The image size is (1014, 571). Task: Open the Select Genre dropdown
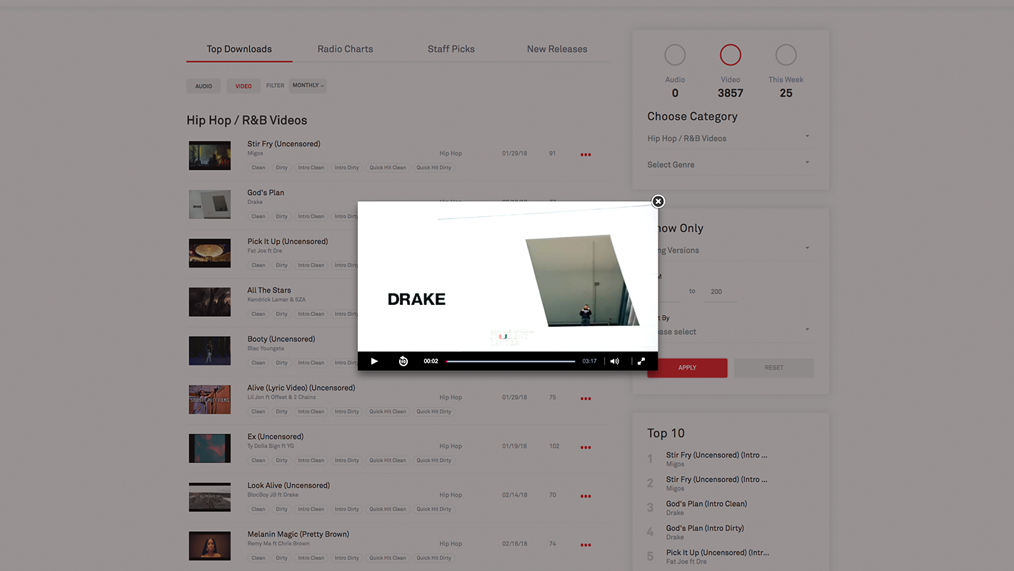[x=728, y=165]
